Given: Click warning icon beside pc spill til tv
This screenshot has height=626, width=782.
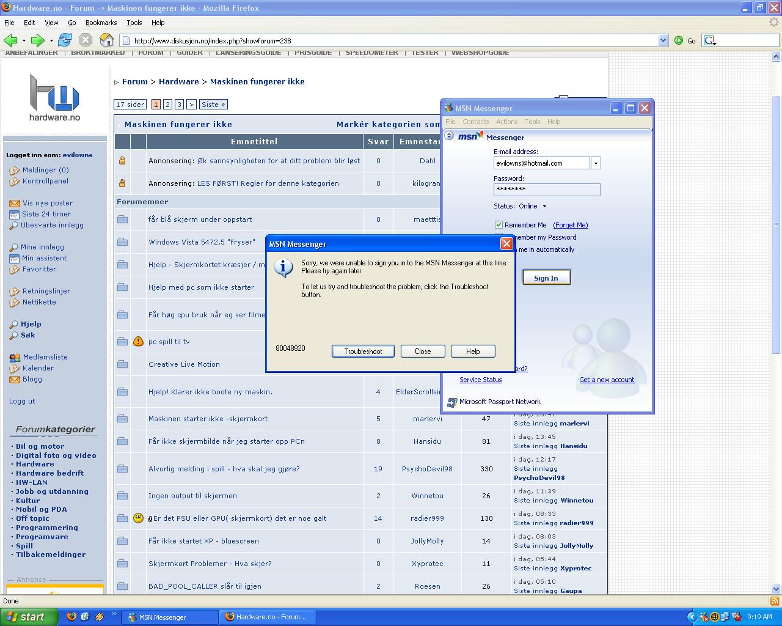Looking at the screenshot, I should 138,341.
